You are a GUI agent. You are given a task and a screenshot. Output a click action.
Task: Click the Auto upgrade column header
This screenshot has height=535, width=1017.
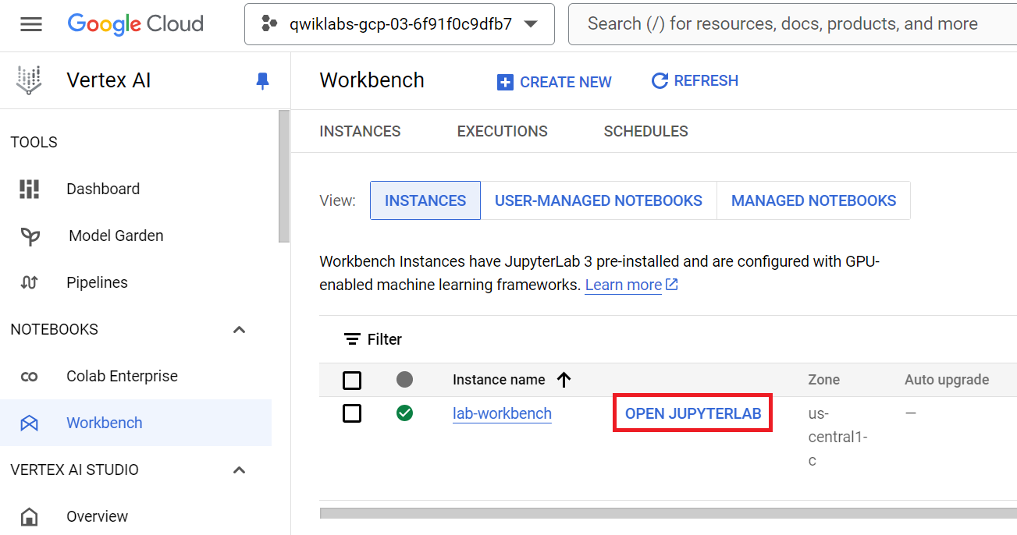point(947,380)
